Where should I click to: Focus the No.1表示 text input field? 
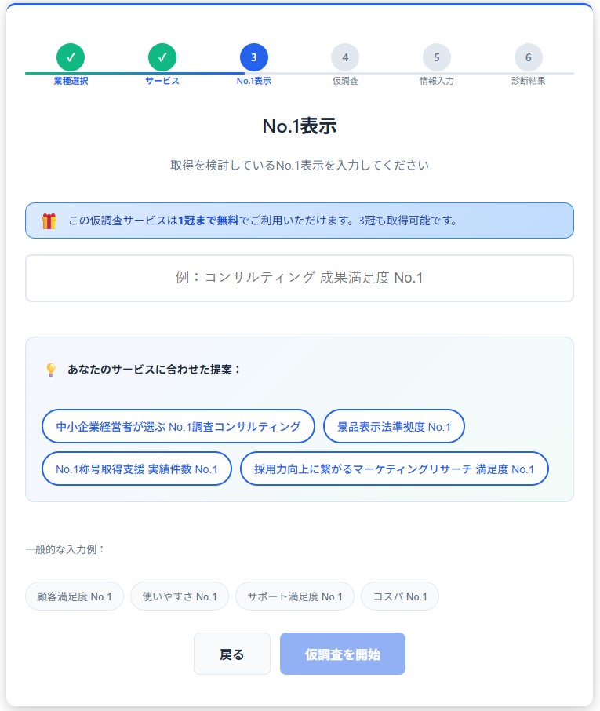tap(300, 278)
